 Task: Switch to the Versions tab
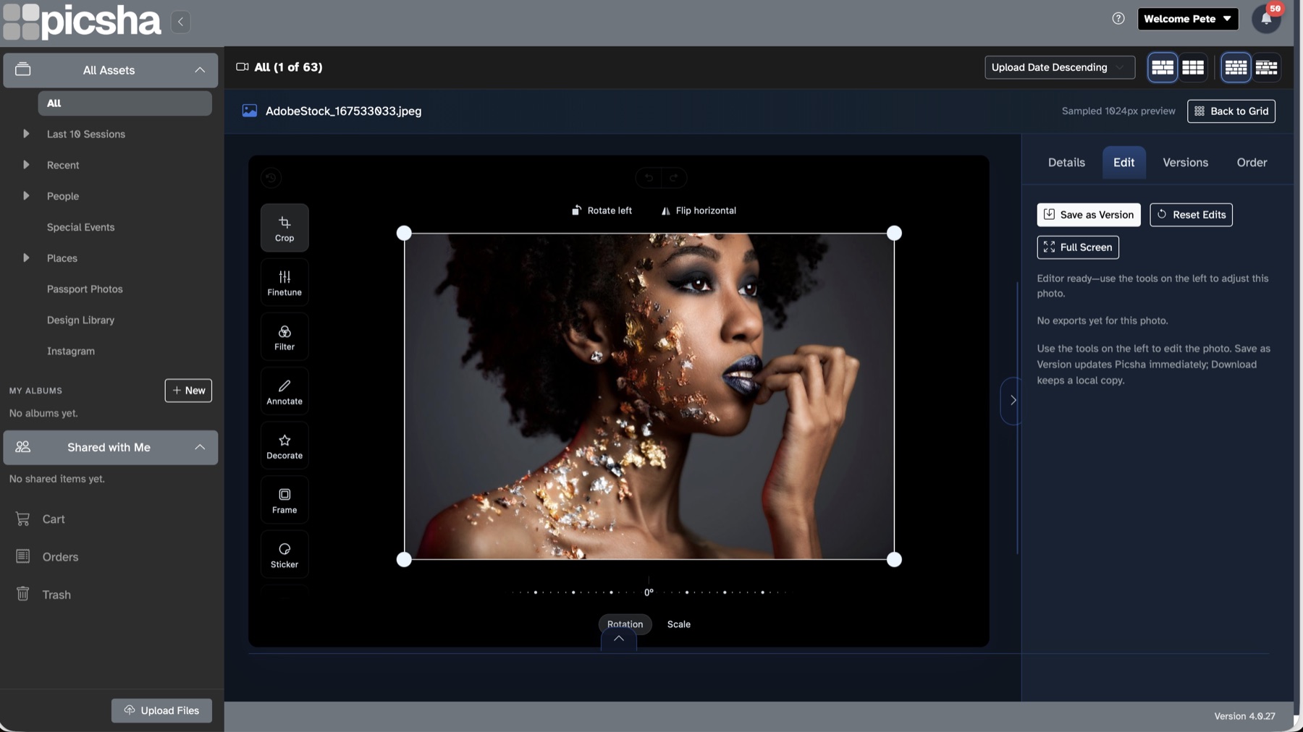(x=1185, y=163)
